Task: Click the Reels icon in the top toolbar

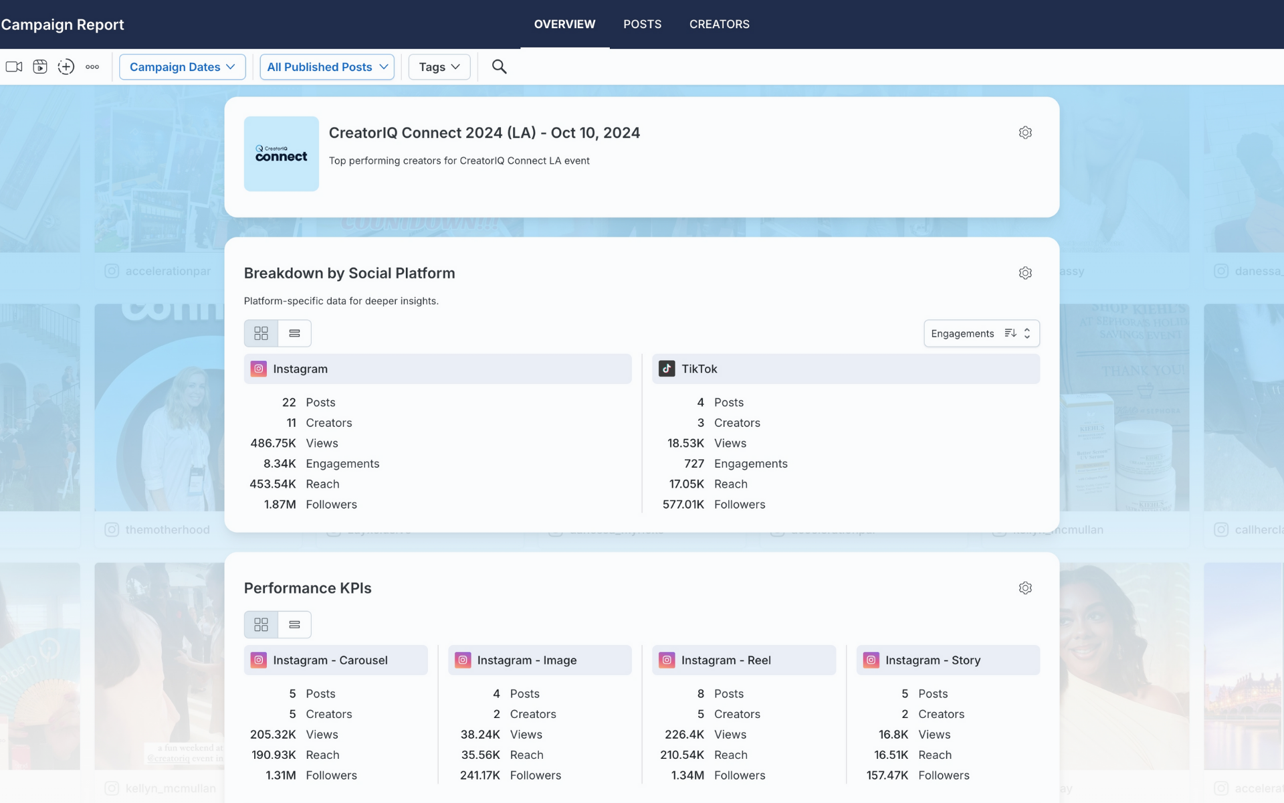Action: tap(39, 67)
